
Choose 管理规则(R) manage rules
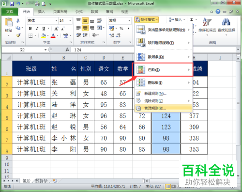coord(164,108)
